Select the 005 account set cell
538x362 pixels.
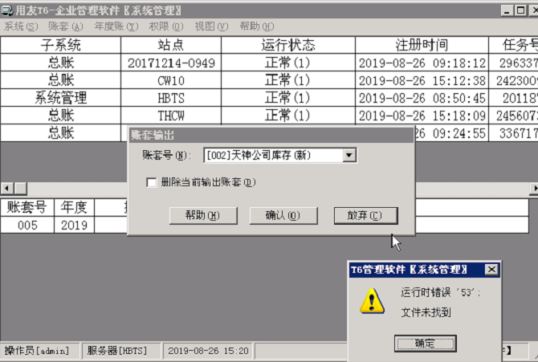pyautogui.click(x=27, y=225)
